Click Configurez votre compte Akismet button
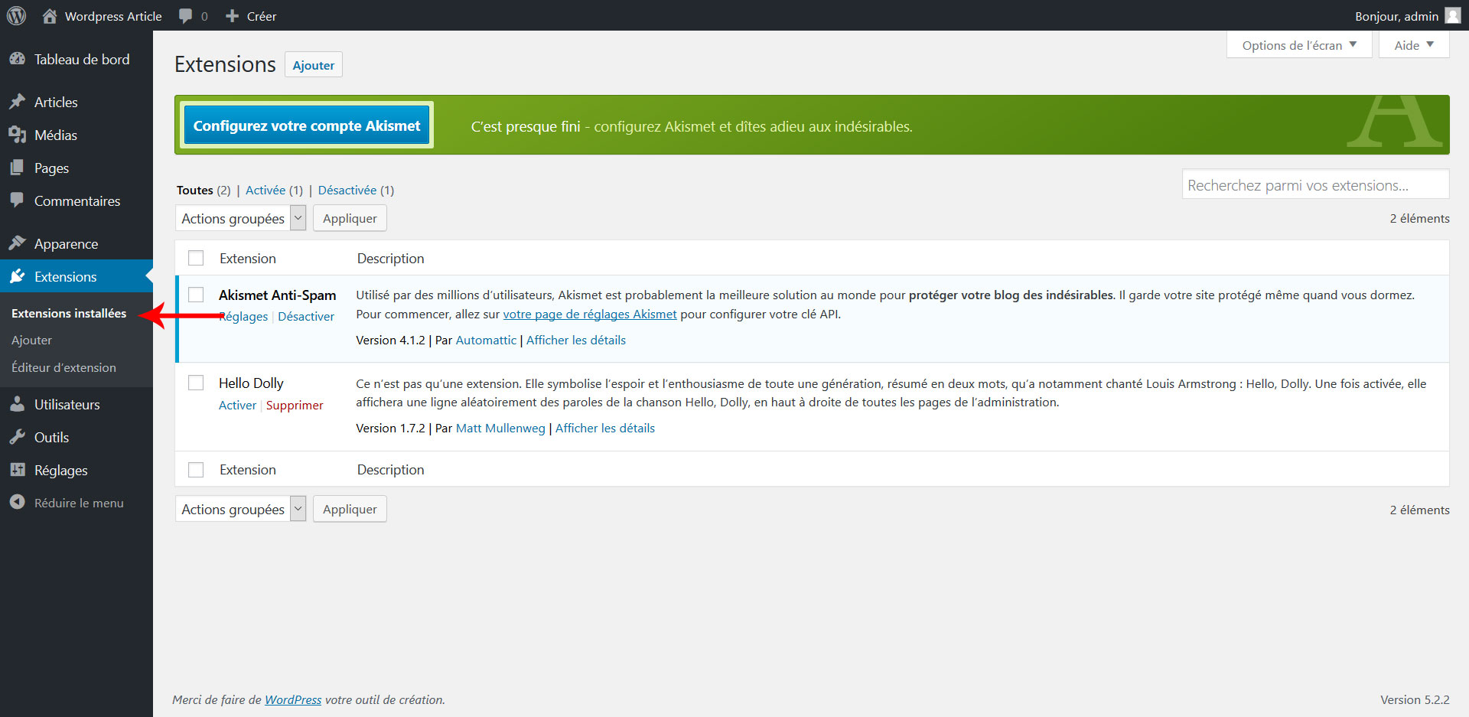 click(x=307, y=125)
